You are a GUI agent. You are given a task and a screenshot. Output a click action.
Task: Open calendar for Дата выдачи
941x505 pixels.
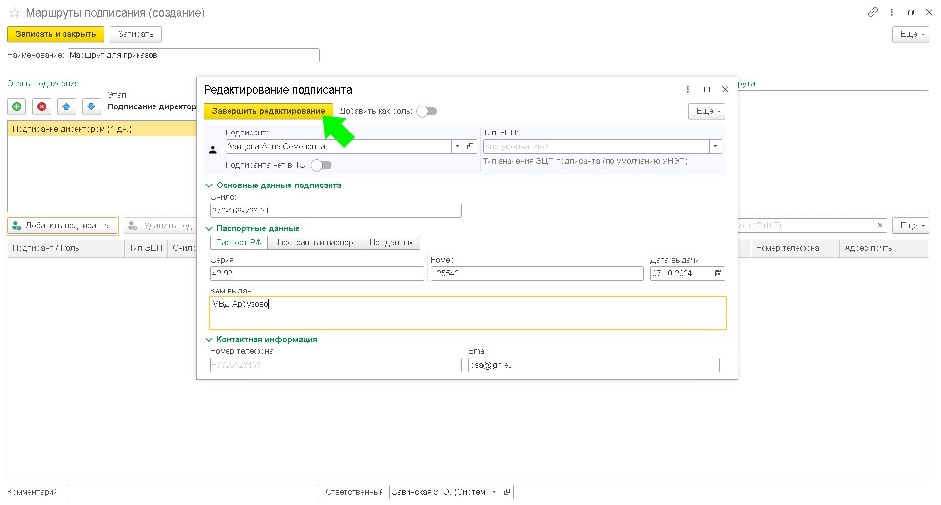coord(718,274)
